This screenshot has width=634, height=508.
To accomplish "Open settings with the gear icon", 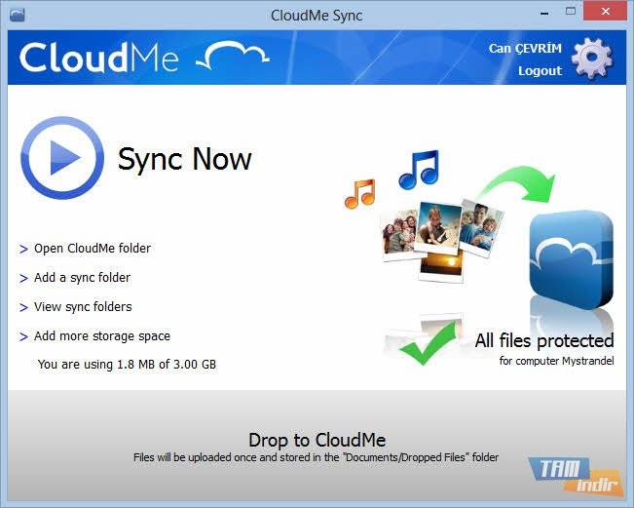I will coord(592,59).
